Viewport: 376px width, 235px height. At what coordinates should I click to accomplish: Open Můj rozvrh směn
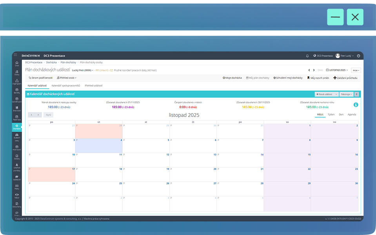tap(318, 78)
